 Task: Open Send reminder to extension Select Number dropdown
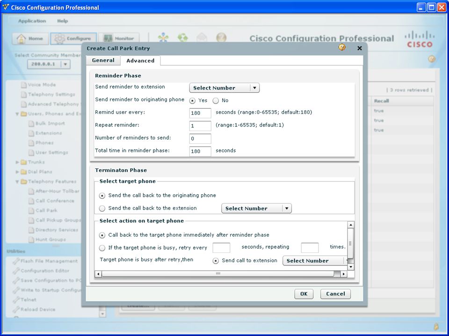224,88
